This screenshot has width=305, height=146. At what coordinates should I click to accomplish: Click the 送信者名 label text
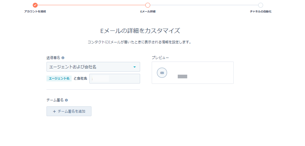(53, 58)
